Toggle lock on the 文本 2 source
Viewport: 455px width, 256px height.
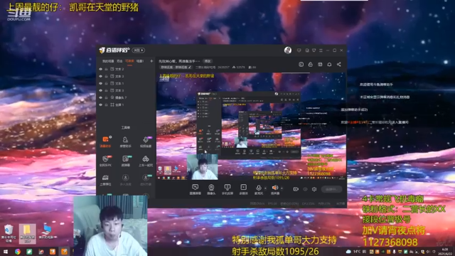[x=106, y=69]
